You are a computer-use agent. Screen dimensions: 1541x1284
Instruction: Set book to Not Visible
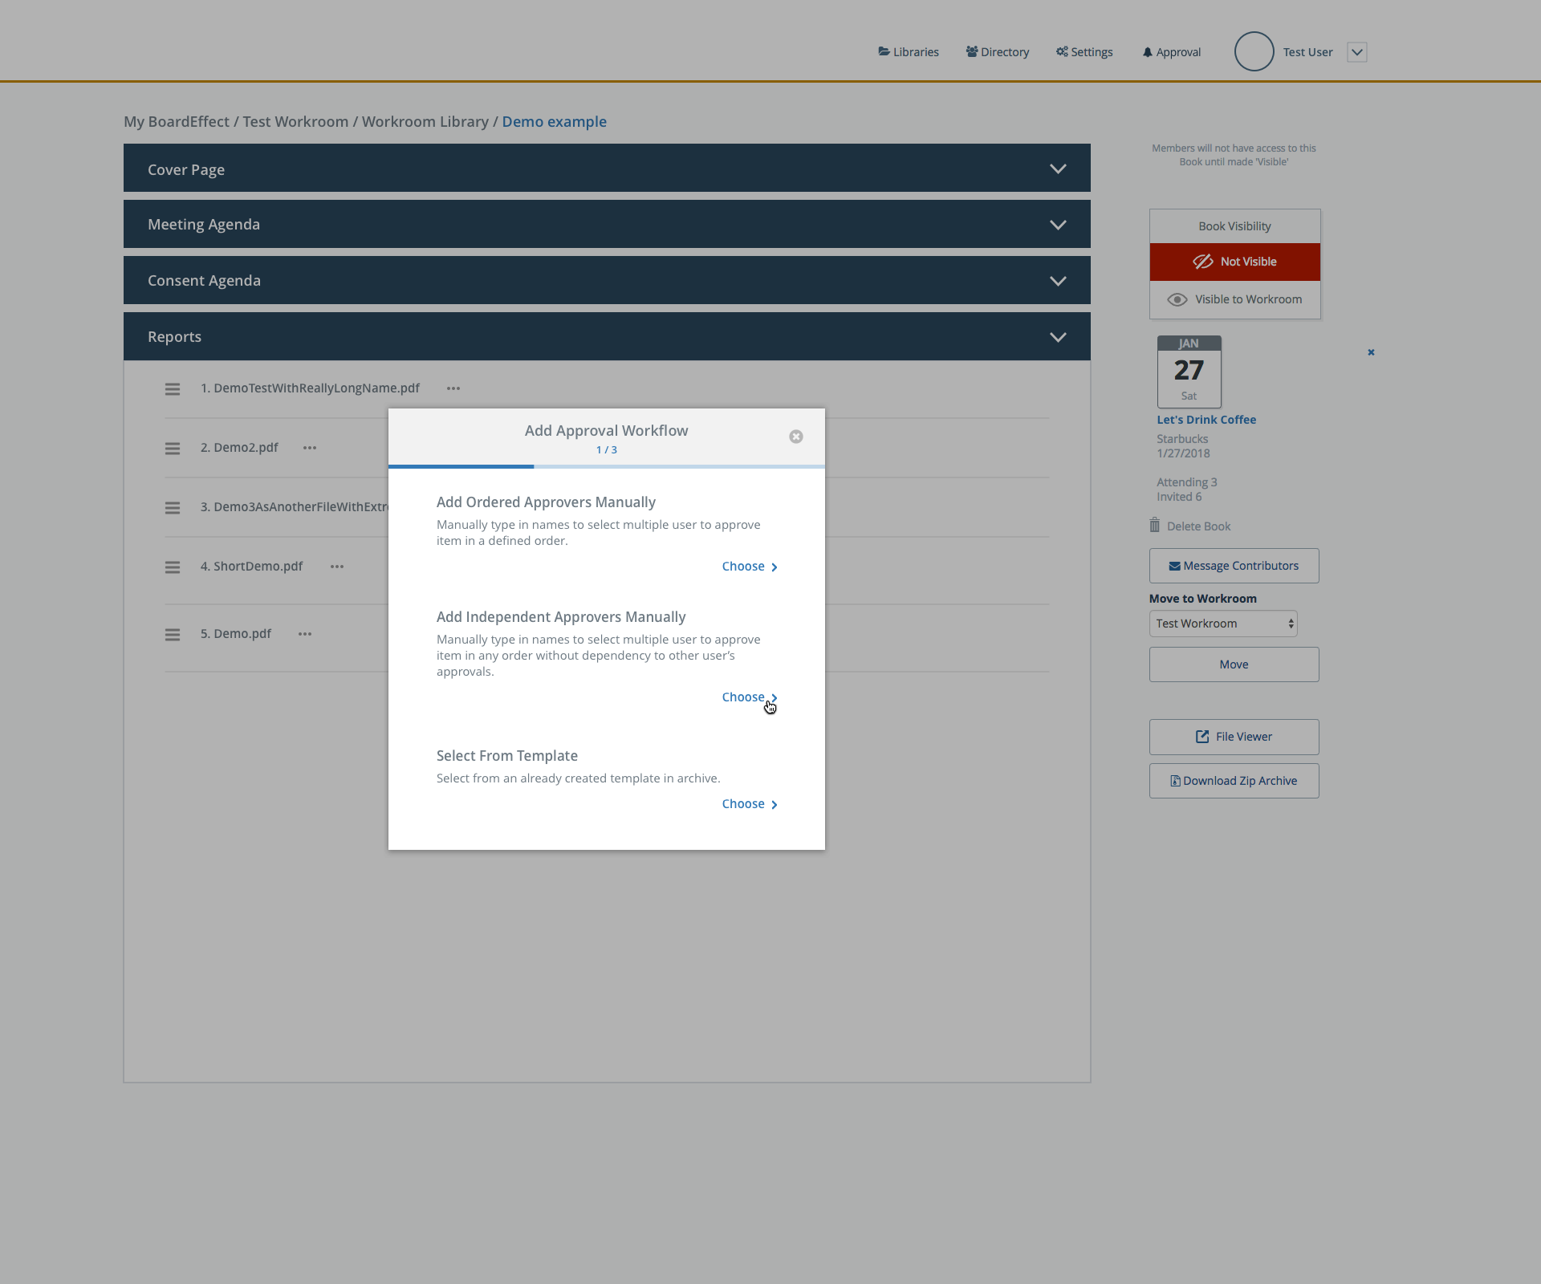tap(1234, 262)
